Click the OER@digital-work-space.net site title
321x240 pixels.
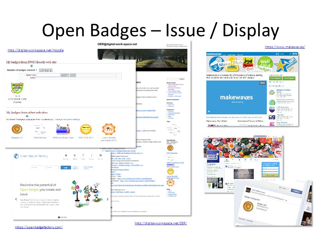(x=117, y=44)
